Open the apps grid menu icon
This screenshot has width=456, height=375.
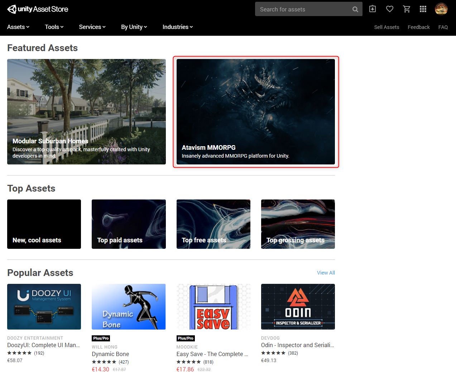coord(423,9)
